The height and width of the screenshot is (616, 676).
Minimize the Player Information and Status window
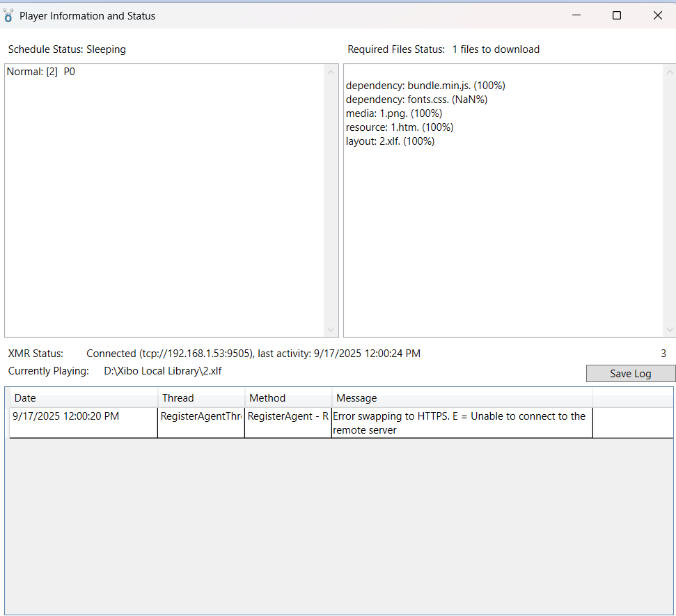(x=576, y=15)
